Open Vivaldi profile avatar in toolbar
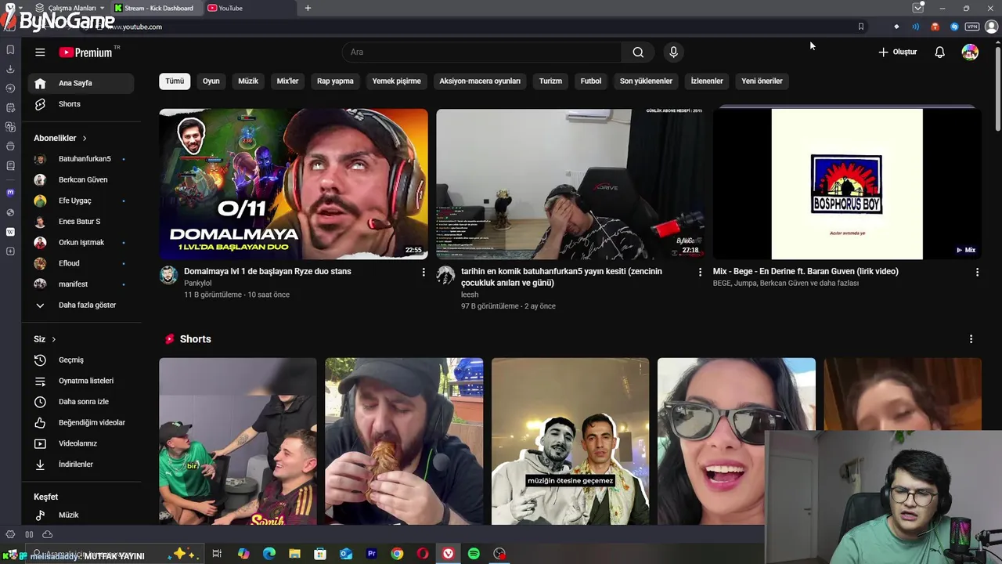Image resolution: width=1002 pixels, height=564 pixels. pos(991,27)
